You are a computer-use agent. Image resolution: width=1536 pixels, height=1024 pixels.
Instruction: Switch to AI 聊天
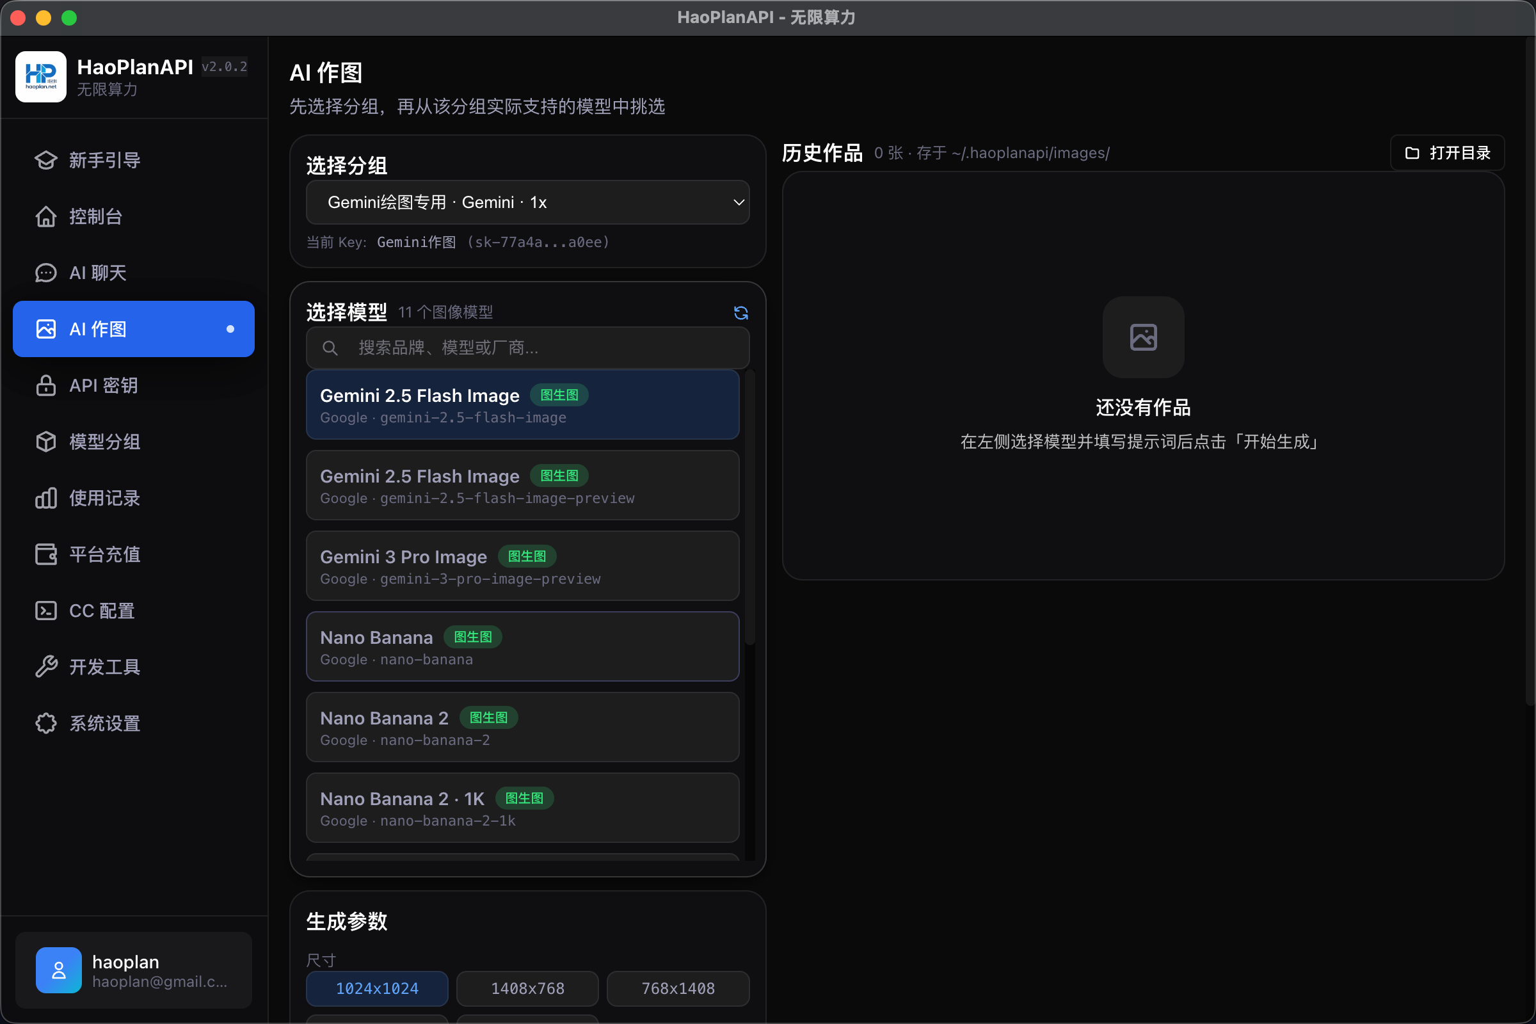click(133, 273)
